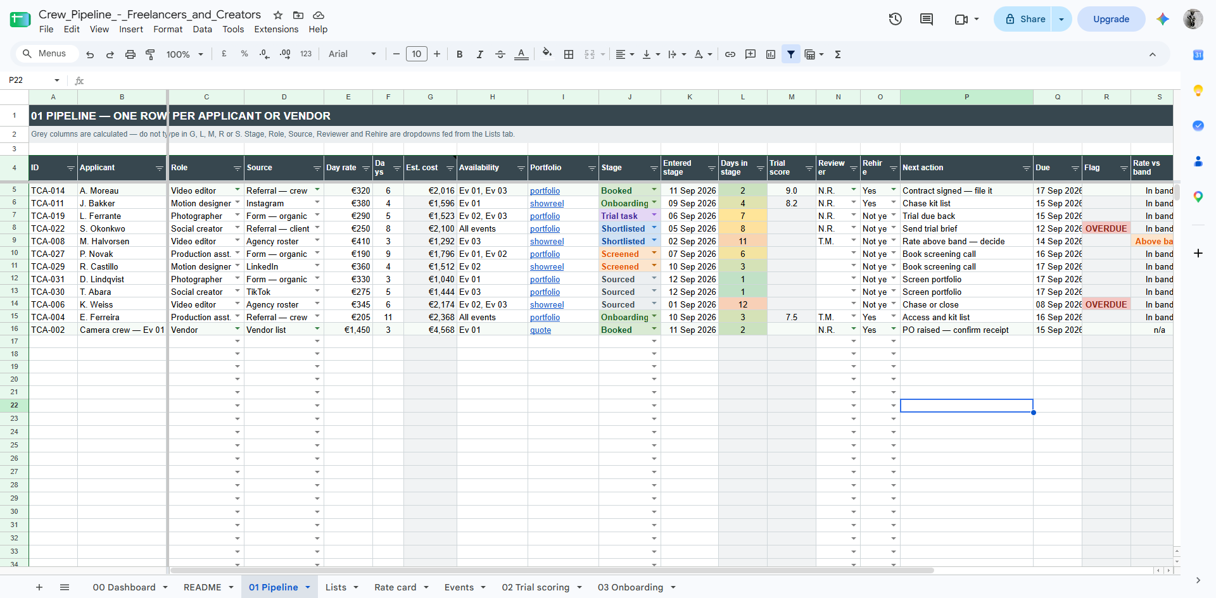Insert a link

click(730, 54)
